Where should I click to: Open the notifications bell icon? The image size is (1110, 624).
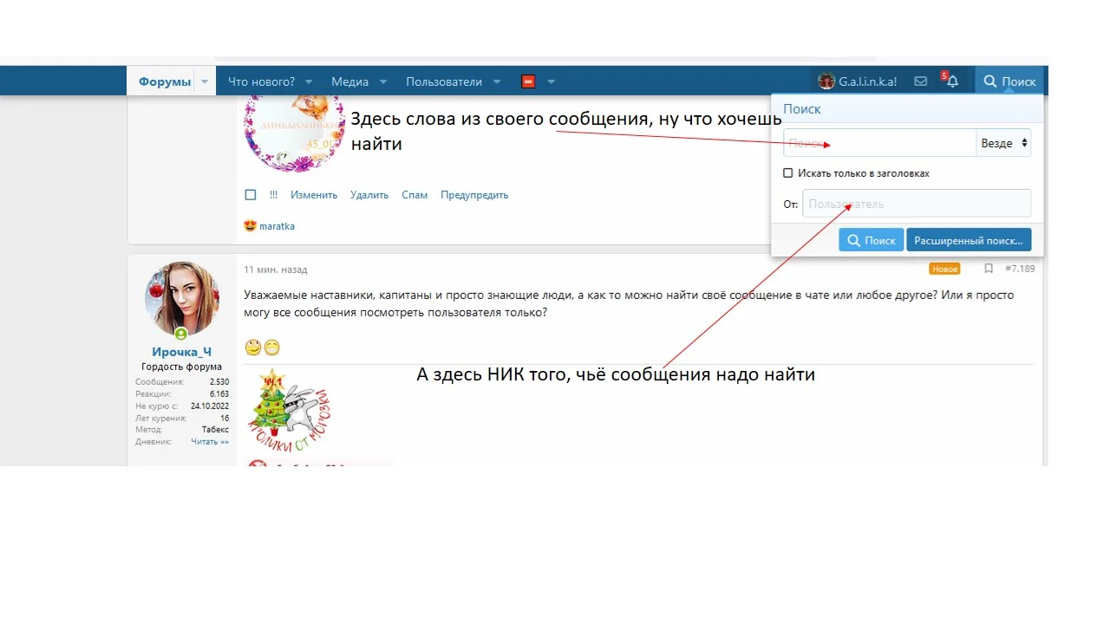951,81
